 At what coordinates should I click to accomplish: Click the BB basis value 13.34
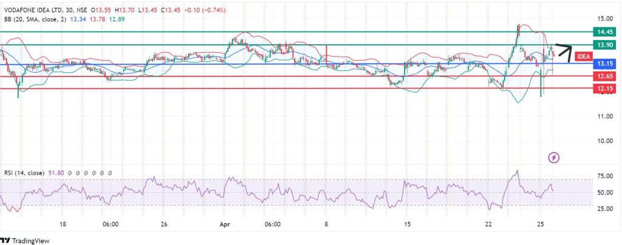[x=77, y=19]
